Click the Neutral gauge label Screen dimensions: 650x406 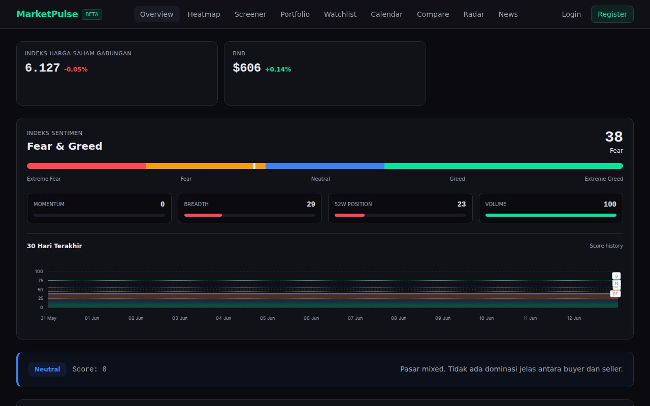click(320, 179)
